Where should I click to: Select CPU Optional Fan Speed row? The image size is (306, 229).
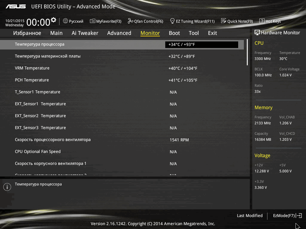(122, 151)
